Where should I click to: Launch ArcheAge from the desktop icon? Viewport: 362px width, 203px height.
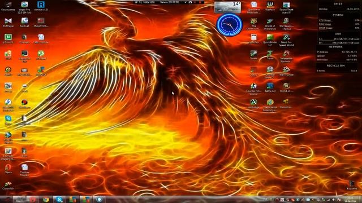point(253,104)
